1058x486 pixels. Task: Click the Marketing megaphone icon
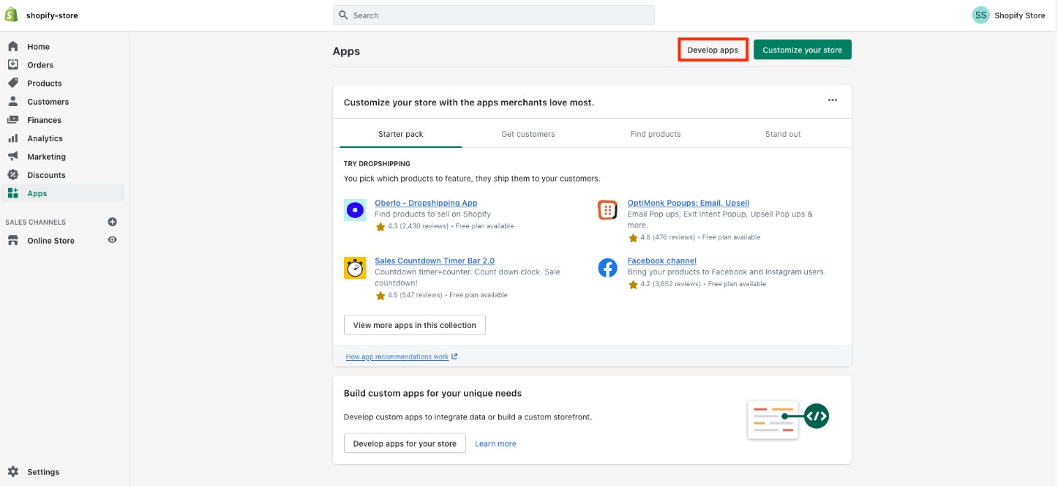[x=12, y=157]
